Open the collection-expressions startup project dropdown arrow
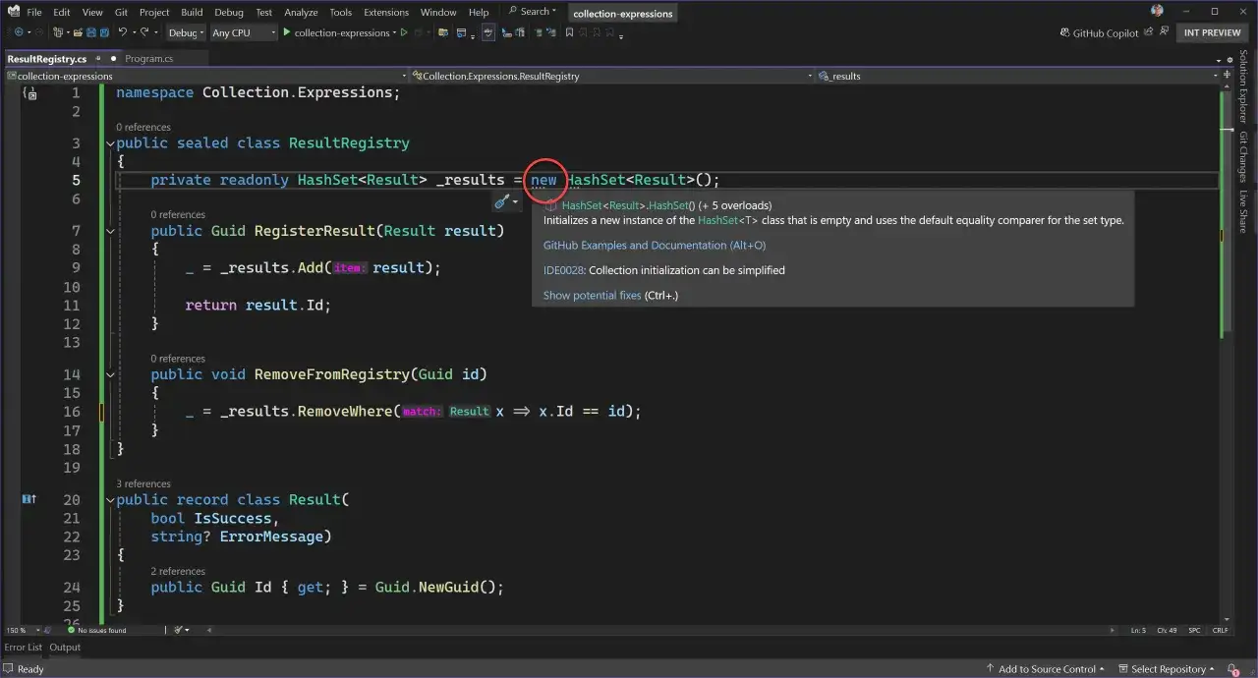The image size is (1258, 678). (394, 32)
